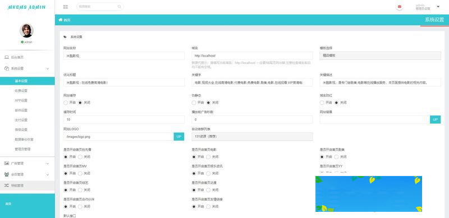Click the 网站背景 path input
This screenshot has width=449, height=218.
(x=375, y=119)
